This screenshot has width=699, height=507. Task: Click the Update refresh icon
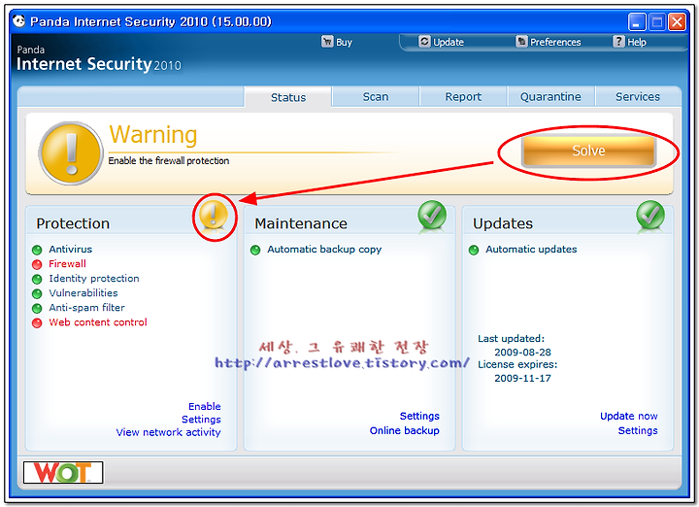tap(424, 42)
